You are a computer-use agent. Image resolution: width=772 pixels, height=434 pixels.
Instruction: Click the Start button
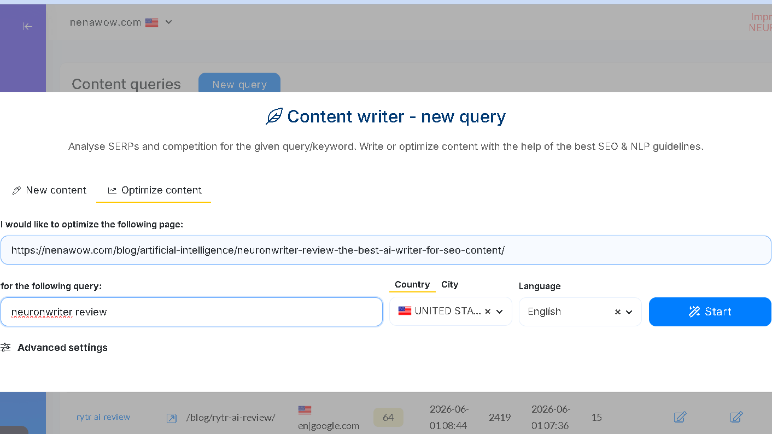tap(710, 312)
